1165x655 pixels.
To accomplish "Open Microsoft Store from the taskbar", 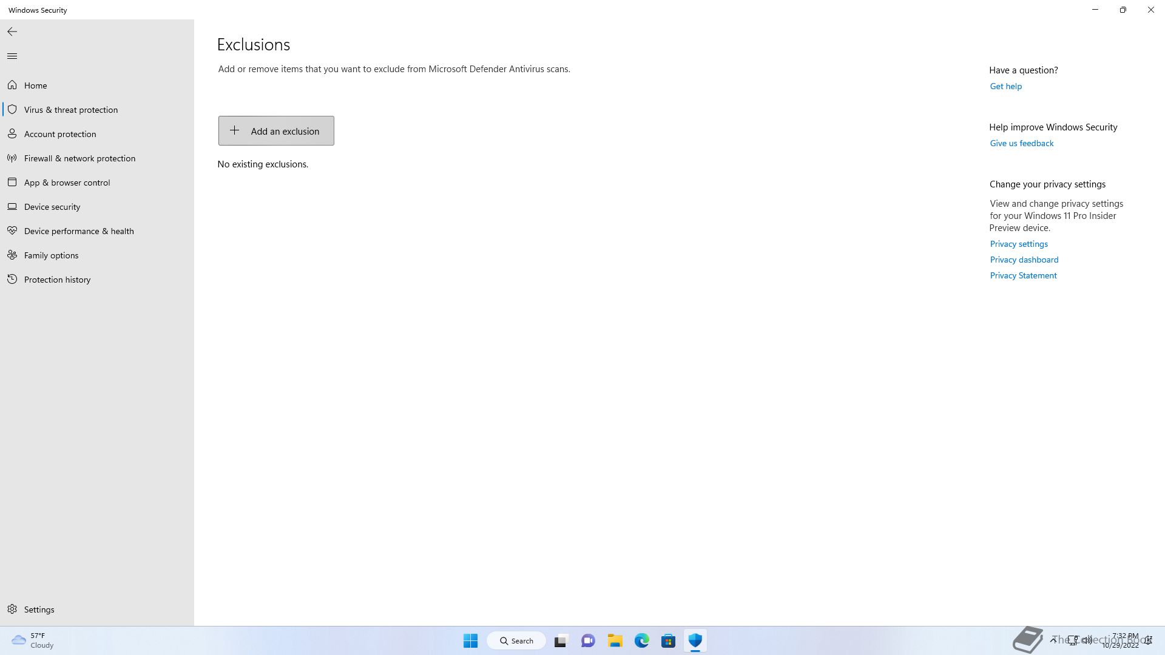I will click(x=668, y=640).
